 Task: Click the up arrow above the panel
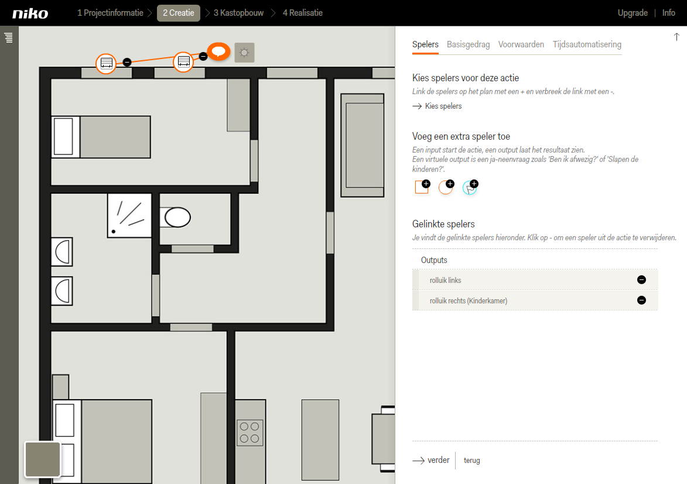click(x=676, y=37)
